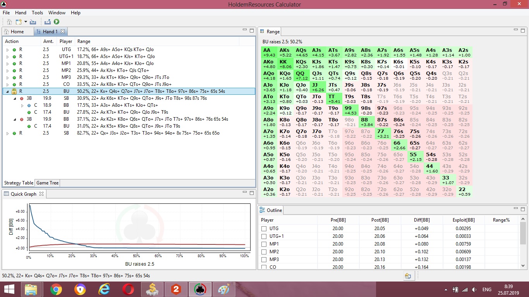Screen dimensions: 529x297
Task: Switch to the Game Tree tab
Action: 48,183
